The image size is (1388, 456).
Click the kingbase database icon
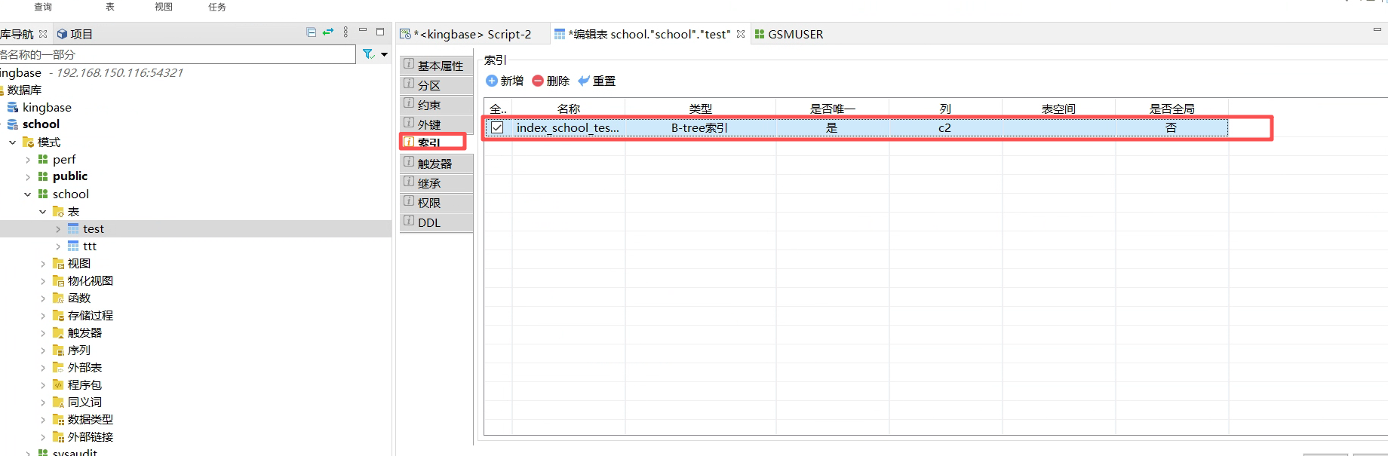point(13,107)
